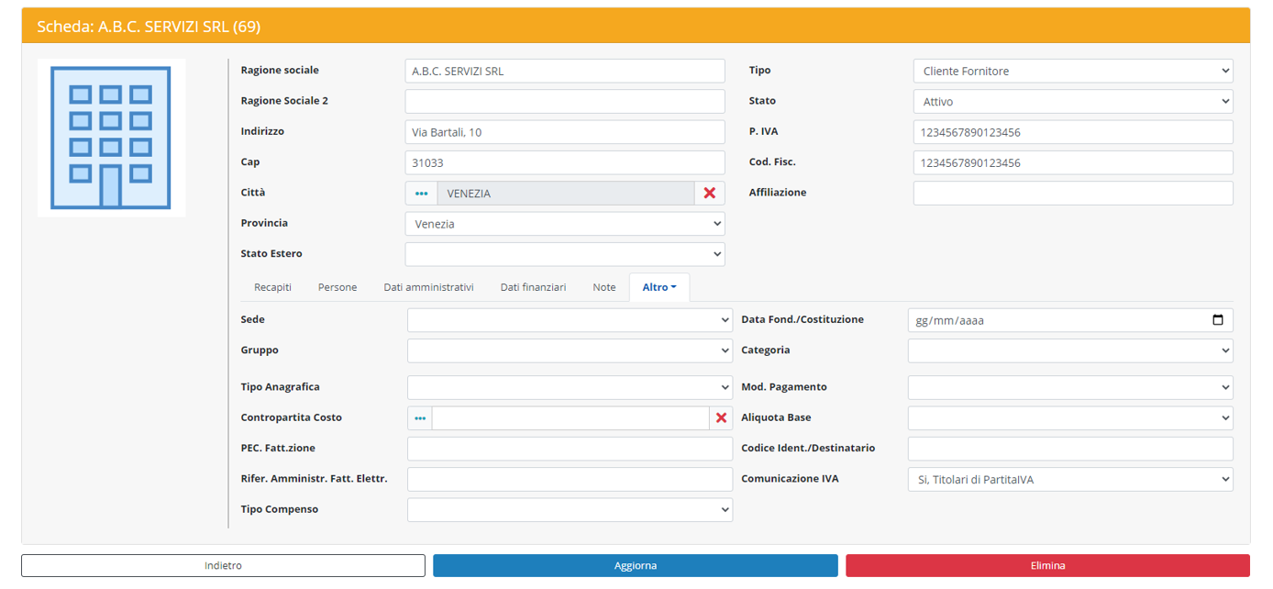1273x589 pixels.
Task: Switch to the Recapiti tab
Action: (x=272, y=288)
